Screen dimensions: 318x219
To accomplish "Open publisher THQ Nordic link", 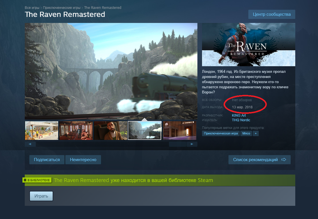I will [241, 120].
